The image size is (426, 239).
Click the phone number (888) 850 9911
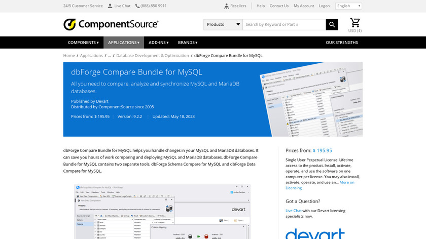[x=154, y=6]
